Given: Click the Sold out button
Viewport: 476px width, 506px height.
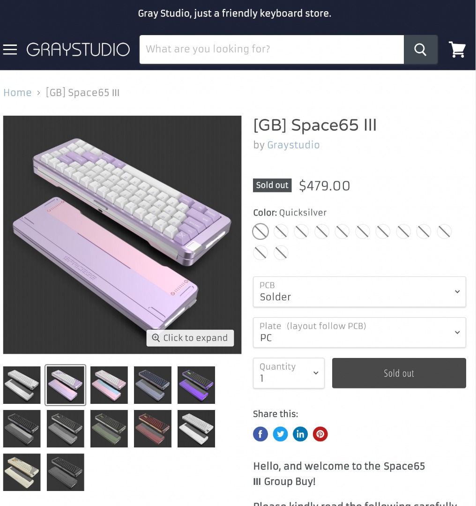Looking at the screenshot, I should (399, 373).
